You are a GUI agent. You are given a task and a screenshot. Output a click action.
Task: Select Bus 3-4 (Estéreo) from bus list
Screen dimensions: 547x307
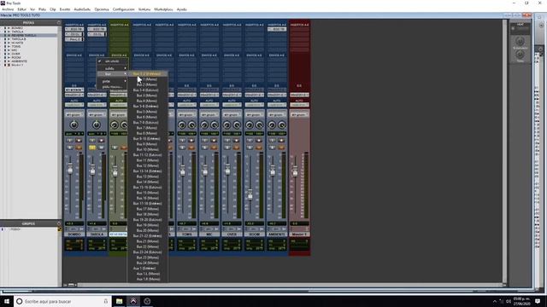pos(147,90)
